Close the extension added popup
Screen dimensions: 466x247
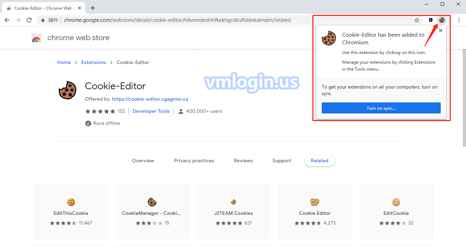(x=440, y=30)
